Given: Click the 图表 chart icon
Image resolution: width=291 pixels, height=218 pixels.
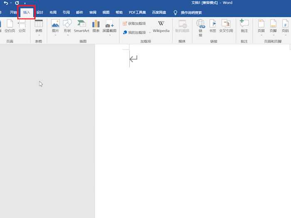Looking at the screenshot, I should [x=96, y=26].
